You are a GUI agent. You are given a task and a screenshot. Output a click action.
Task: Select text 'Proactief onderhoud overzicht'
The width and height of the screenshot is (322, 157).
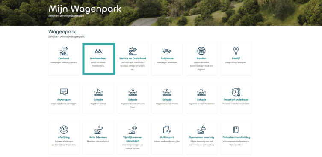(236, 104)
